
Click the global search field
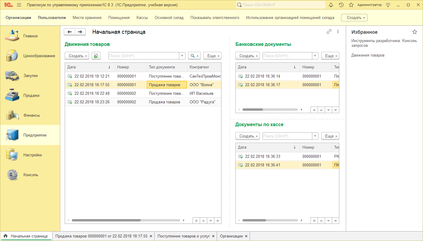pos(281,5)
